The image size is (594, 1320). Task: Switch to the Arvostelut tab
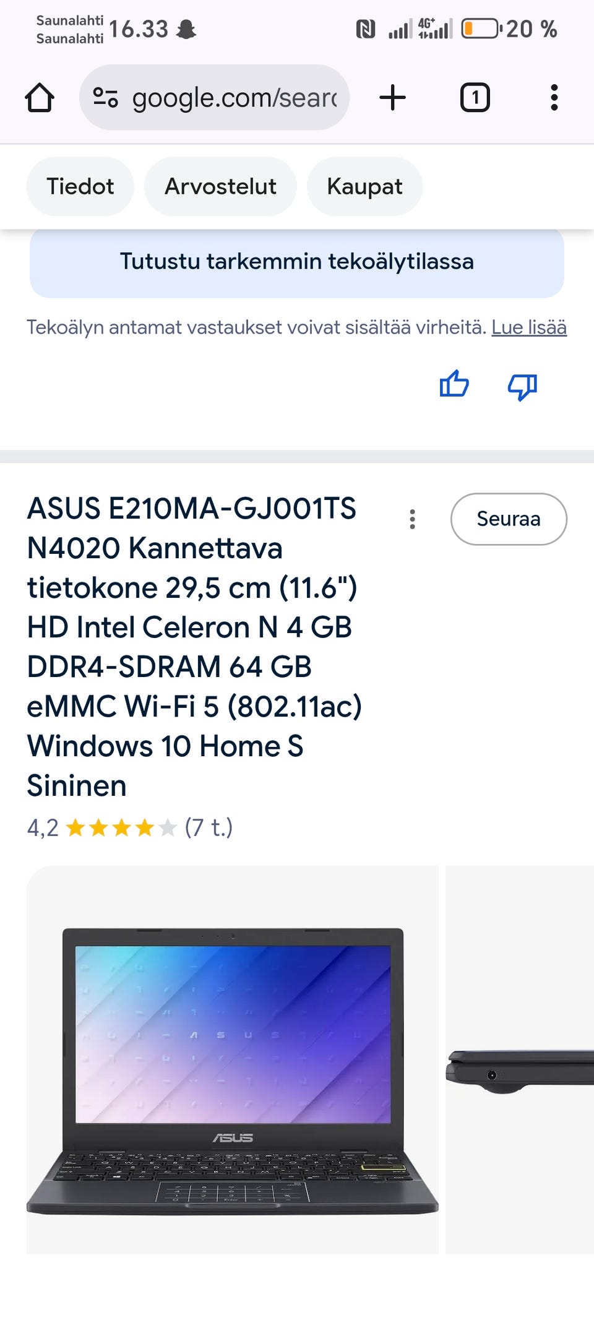click(x=220, y=186)
